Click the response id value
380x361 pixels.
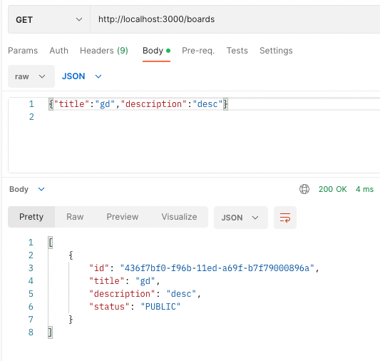tap(217, 268)
